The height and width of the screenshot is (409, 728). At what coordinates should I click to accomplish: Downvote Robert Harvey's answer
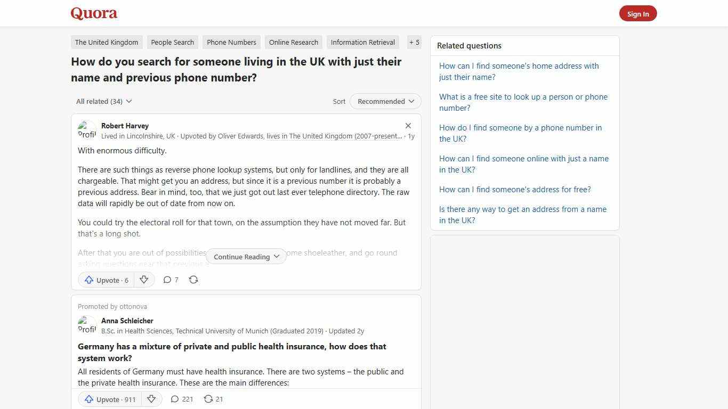(x=143, y=279)
